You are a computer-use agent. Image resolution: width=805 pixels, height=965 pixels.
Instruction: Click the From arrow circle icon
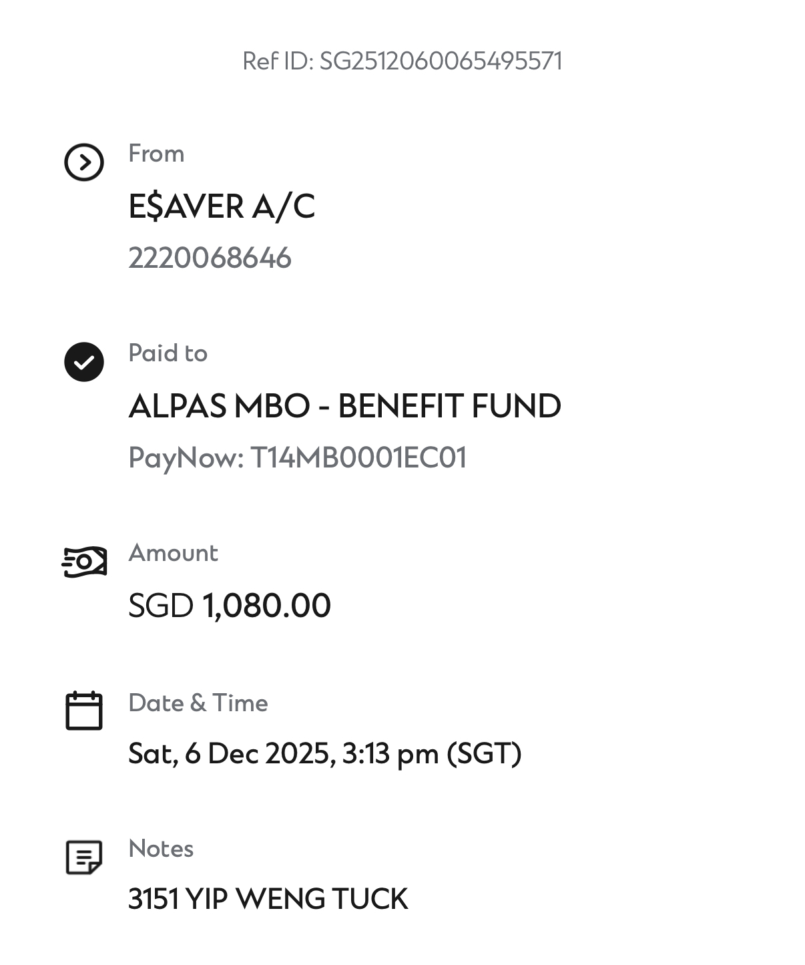84,162
